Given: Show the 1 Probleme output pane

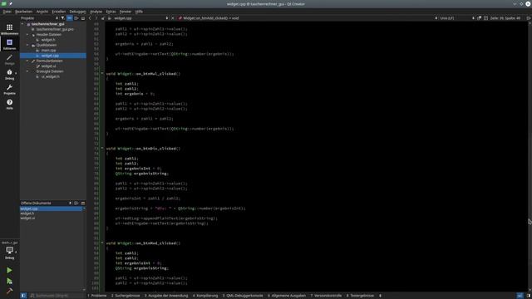Looking at the screenshot, I should [x=97, y=296].
